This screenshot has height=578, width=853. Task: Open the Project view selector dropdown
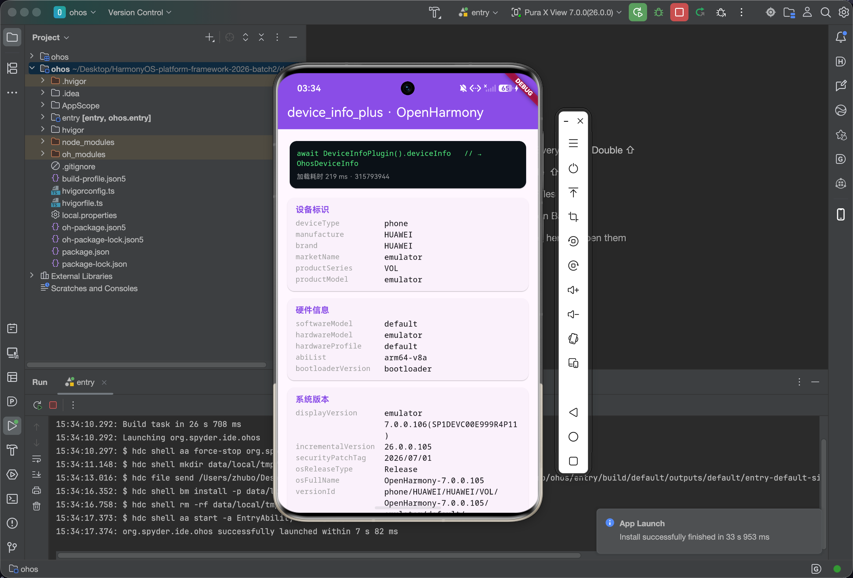point(51,37)
